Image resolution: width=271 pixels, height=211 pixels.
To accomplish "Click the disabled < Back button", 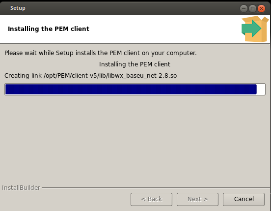I will click(x=151, y=199).
